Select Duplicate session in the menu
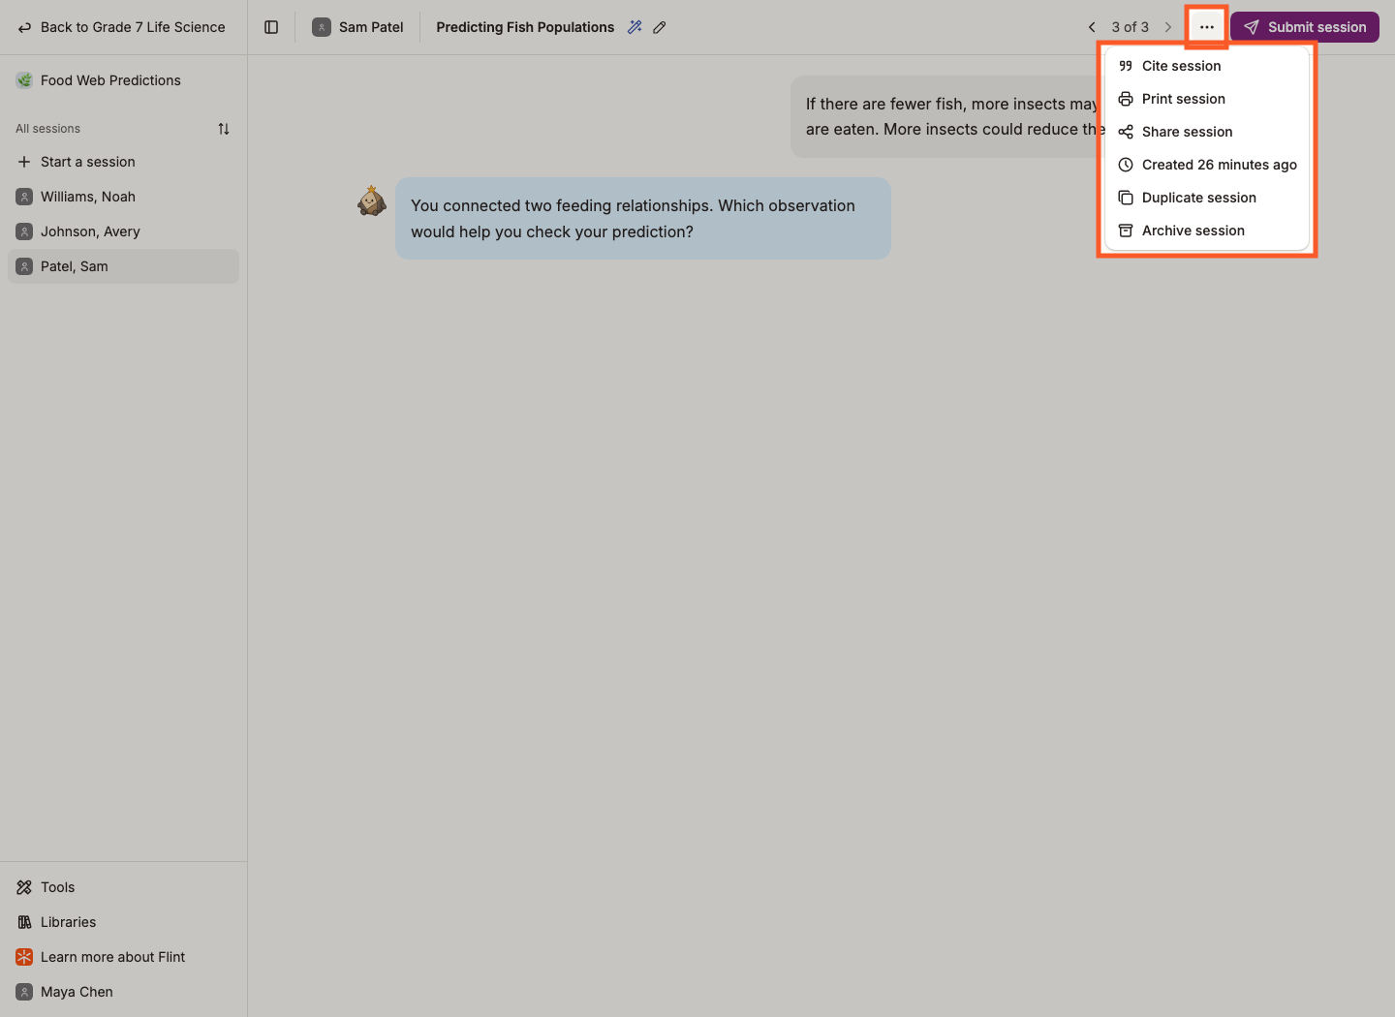The width and height of the screenshot is (1395, 1017). click(1207, 198)
